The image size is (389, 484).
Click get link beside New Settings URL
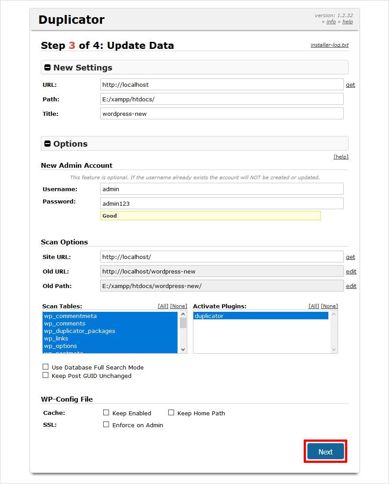pos(350,85)
